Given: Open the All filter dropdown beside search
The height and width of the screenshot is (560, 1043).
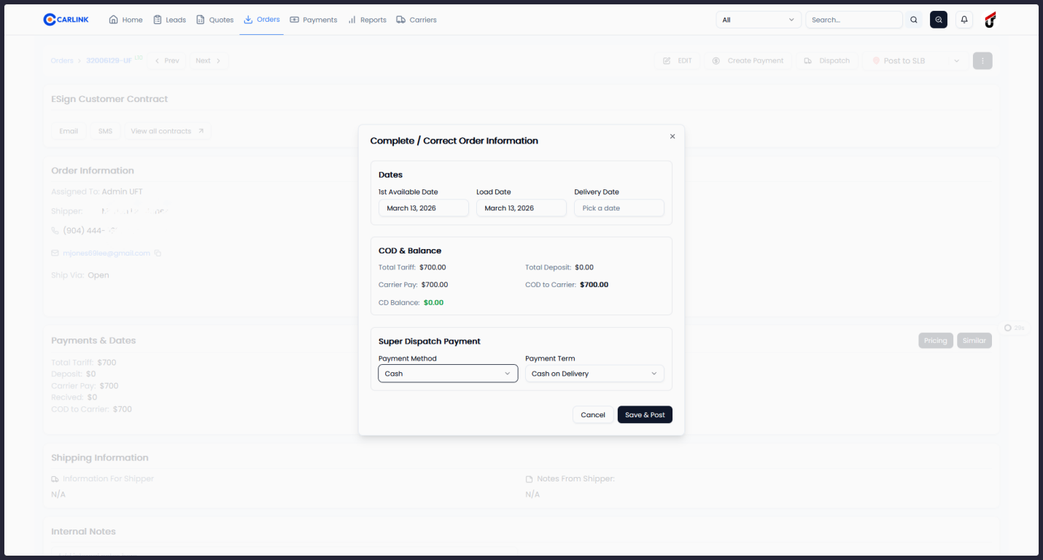Looking at the screenshot, I should [x=758, y=20].
